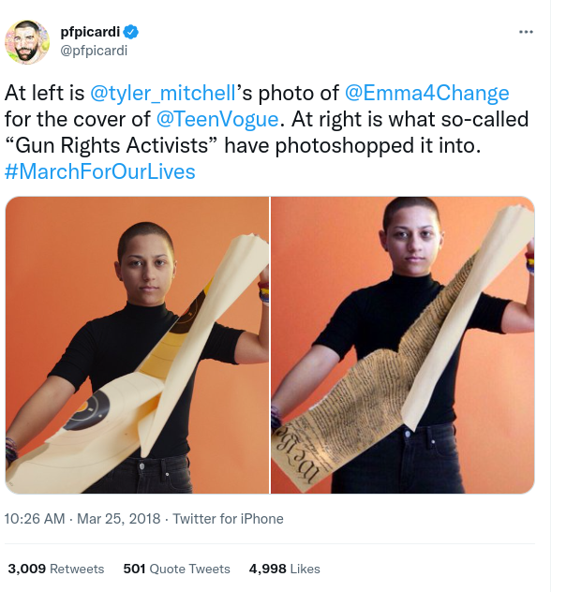Show the 4,998 Likes list
The width and height of the screenshot is (566, 592).
[x=284, y=569]
